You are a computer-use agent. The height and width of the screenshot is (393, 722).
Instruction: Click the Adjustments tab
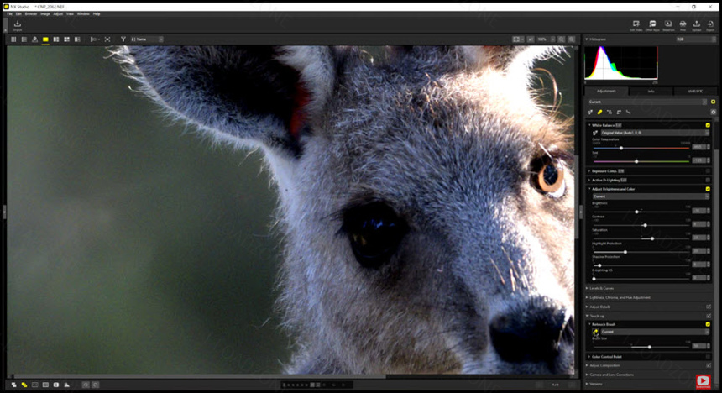(x=606, y=92)
